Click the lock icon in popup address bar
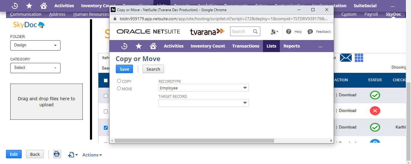This screenshot has height=164, width=411. tap(115, 19)
